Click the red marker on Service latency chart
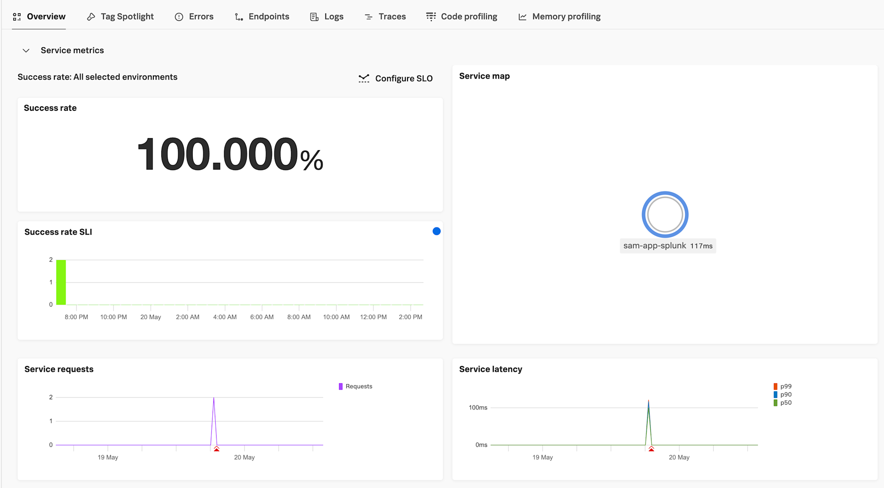The width and height of the screenshot is (884, 488). (652, 449)
